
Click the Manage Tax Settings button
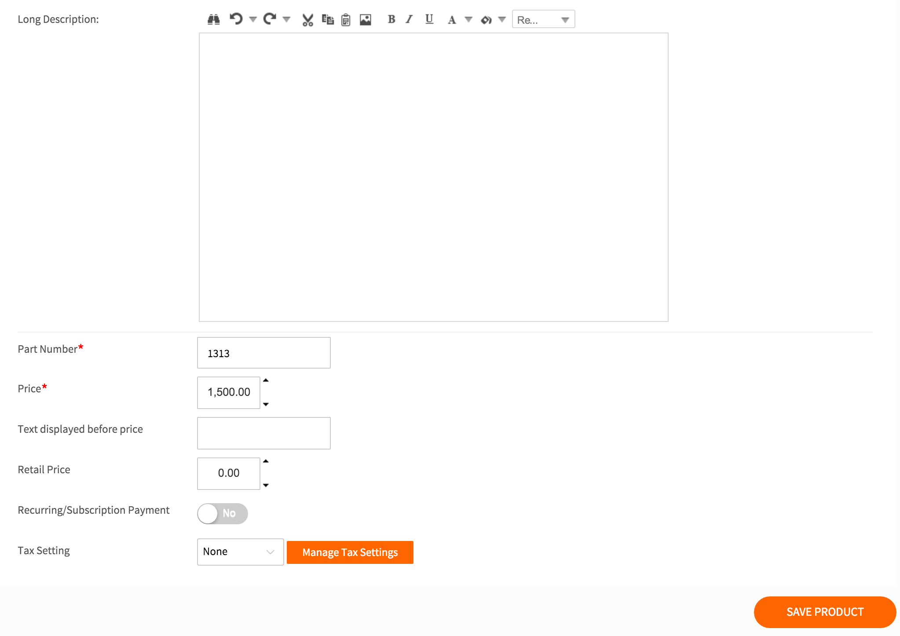point(350,552)
